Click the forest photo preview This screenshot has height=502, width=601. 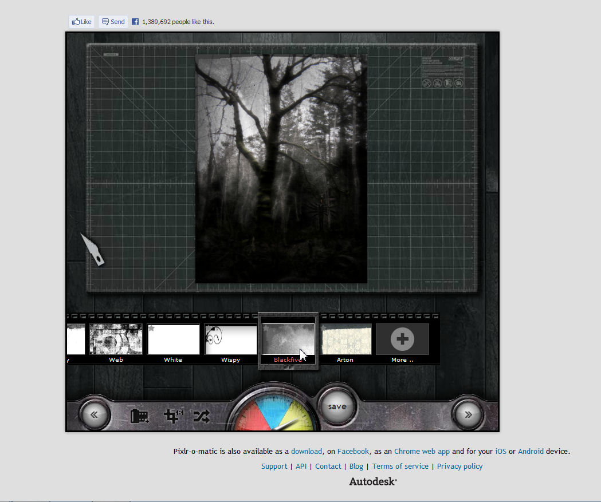tap(281, 169)
